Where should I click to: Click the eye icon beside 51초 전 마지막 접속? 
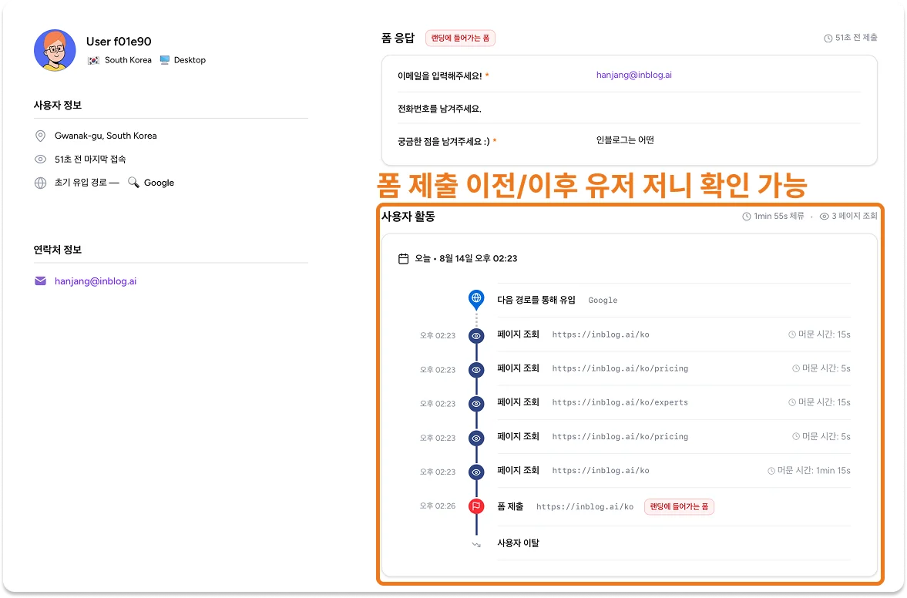point(41,159)
